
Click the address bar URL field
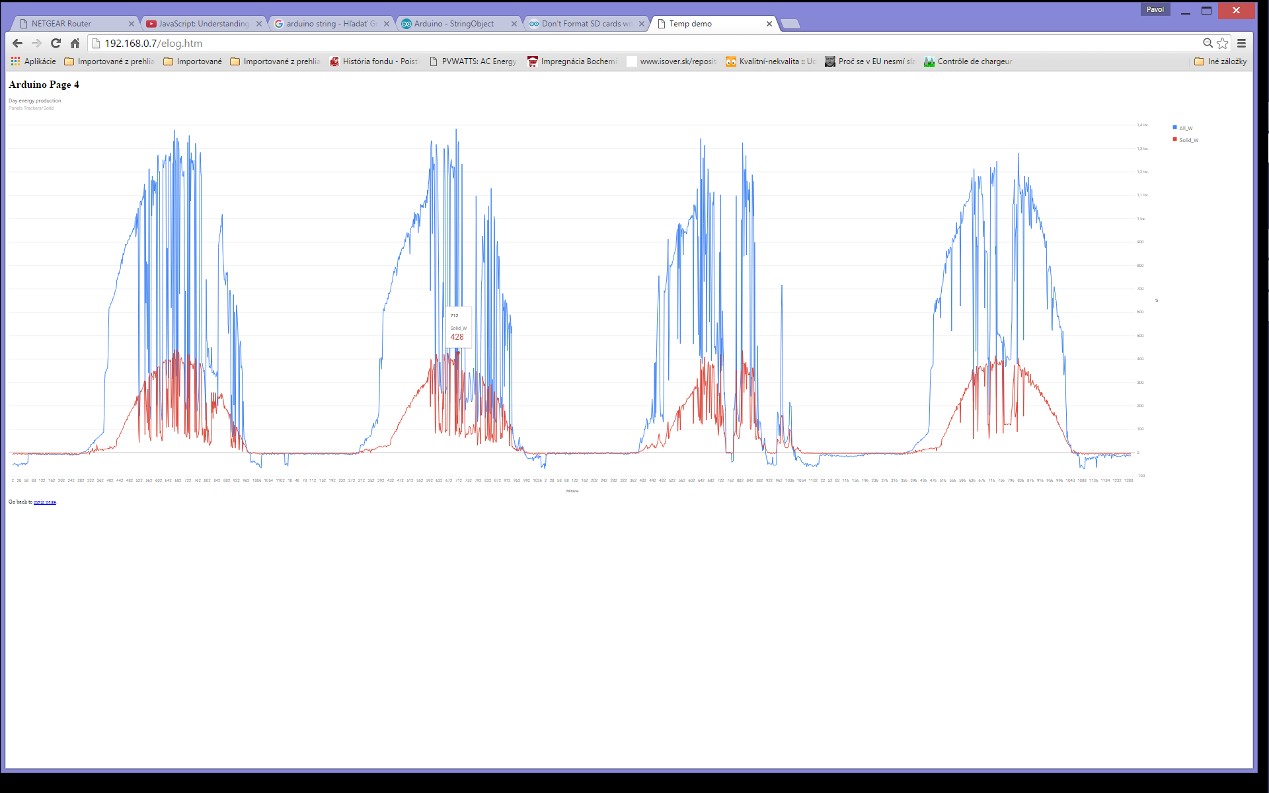click(595, 43)
